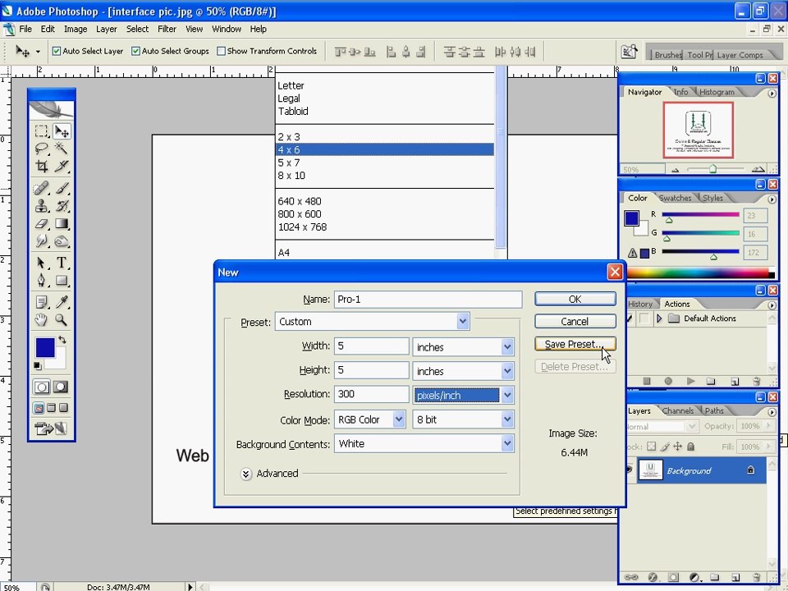The height and width of the screenshot is (591, 788).
Task: Toggle lock all in Layers panel
Action: 690,447
